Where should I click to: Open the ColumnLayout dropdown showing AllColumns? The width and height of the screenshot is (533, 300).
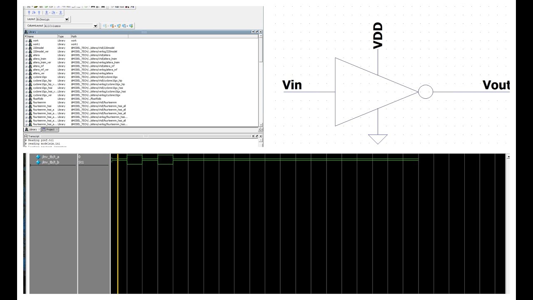click(95, 26)
